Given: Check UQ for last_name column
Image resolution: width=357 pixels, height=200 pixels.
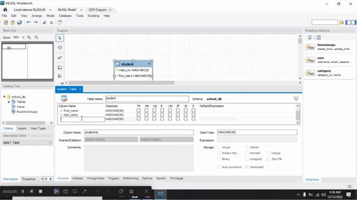Looking at the screenshot, I should point(154,114).
